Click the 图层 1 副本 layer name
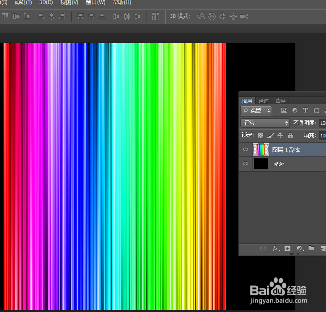Screen dimensions: 326x312 pyautogui.click(x=286, y=150)
